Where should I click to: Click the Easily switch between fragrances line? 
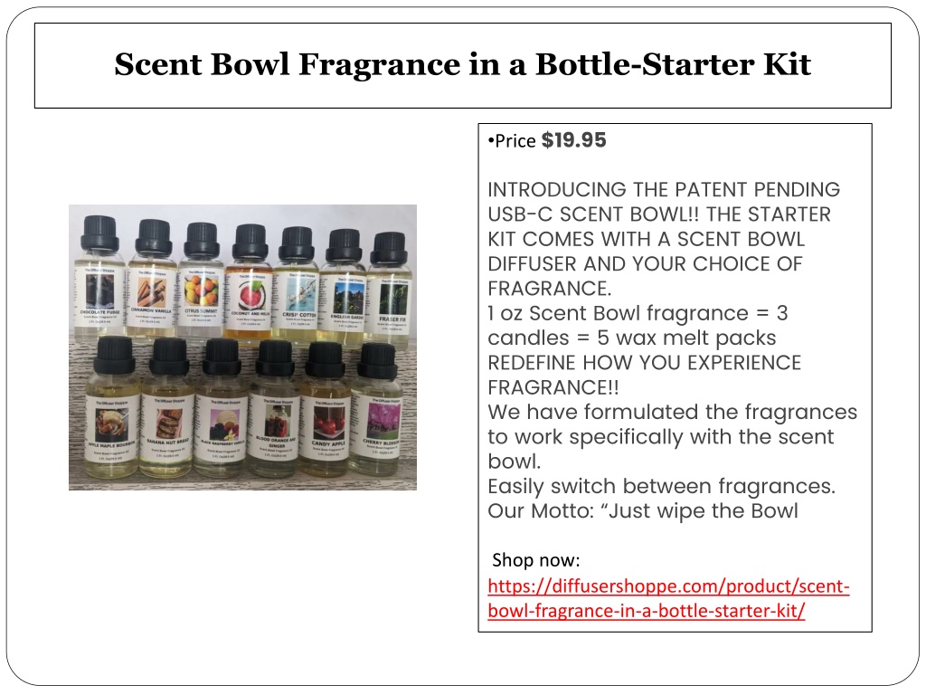pos(661,486)
